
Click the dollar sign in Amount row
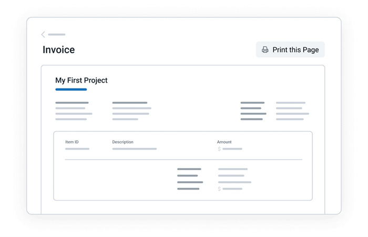coord(219,149)
